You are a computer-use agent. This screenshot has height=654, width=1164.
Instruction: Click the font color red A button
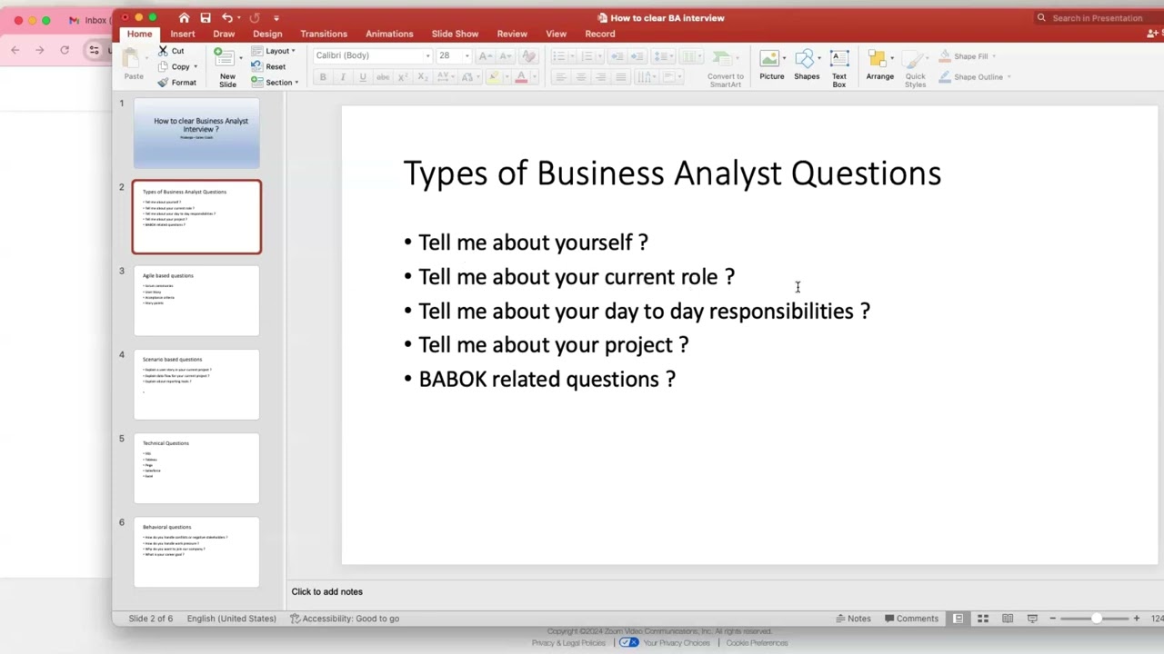tap(521, 77)
